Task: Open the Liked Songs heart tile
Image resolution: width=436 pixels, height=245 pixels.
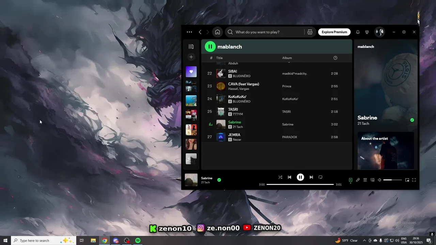Action: coord(191,72)
